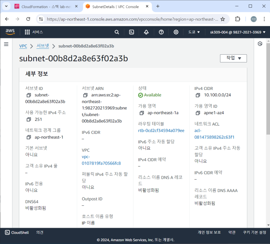The image size is (270, 244).
Task: Close the SubnetDetails tab
Action: 147,6
